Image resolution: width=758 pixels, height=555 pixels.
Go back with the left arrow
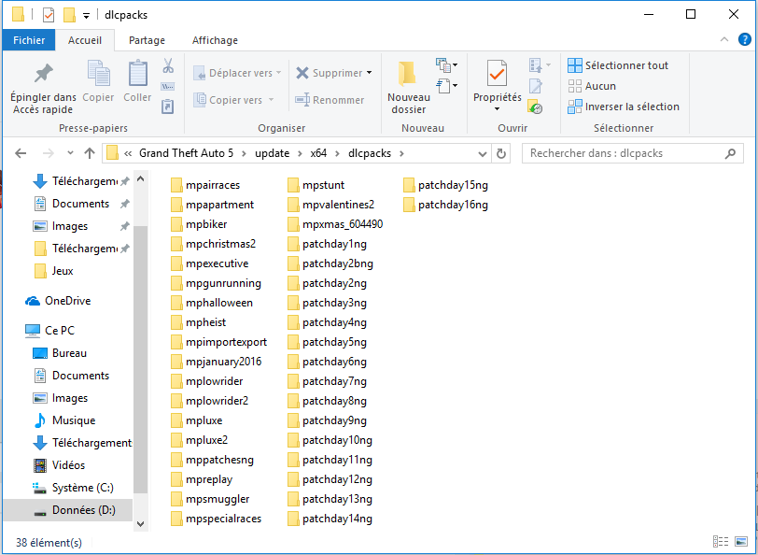21,153
